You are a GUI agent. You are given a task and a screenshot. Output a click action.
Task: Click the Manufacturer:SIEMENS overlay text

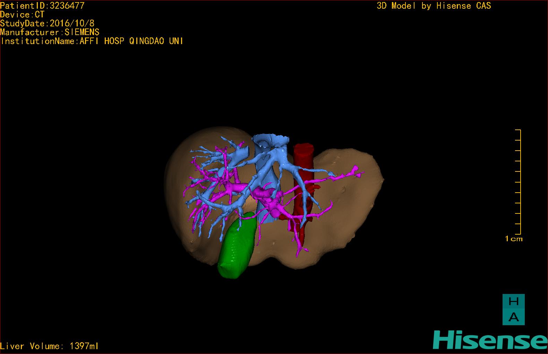click(x=50, y=32)
